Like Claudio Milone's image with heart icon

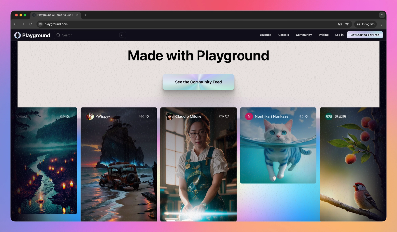tap(227, 116)
